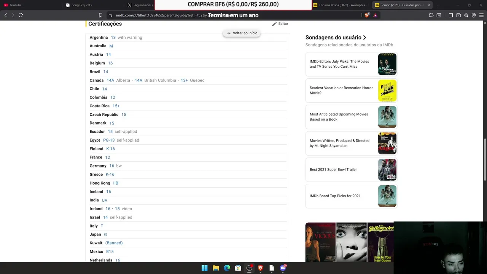The height and width of the screenshot is (274, 487).
Task: Switch to Página Inicial X tab
Action: tap(140, 5)
